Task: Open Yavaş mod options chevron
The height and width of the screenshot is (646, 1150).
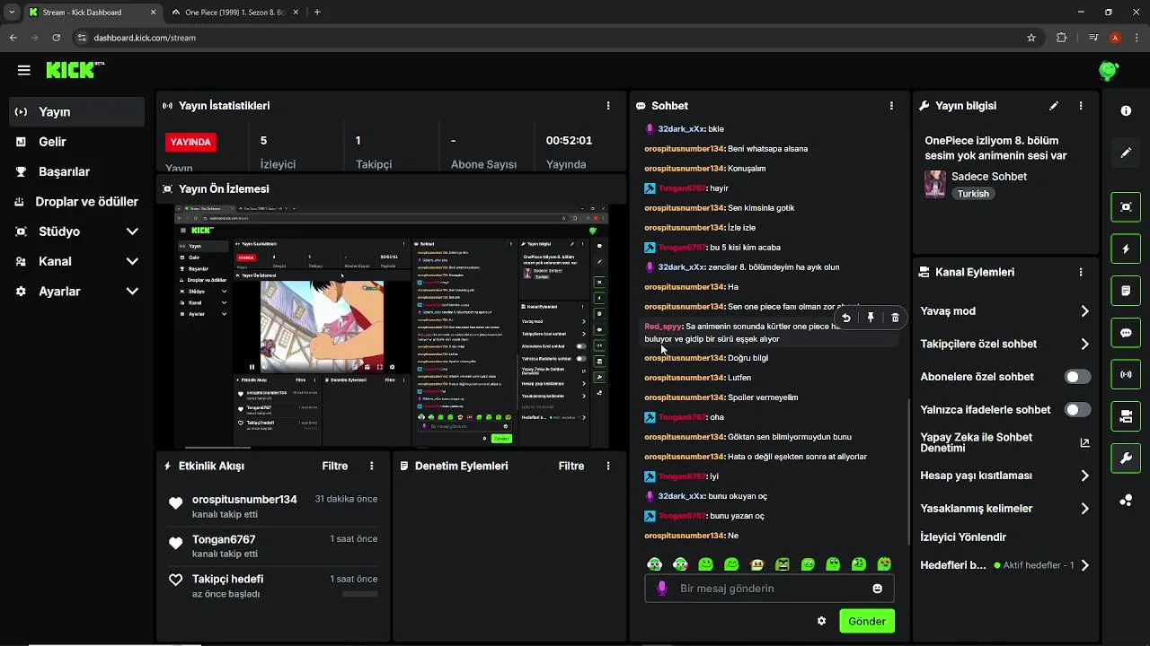Action: 1084,311
